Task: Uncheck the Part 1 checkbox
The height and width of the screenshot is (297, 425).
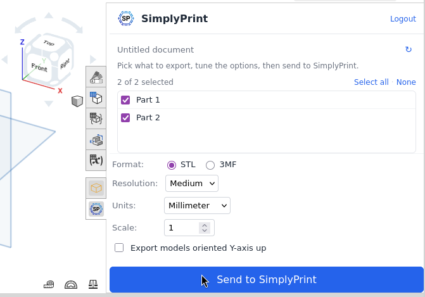Action: coord(125,100)
